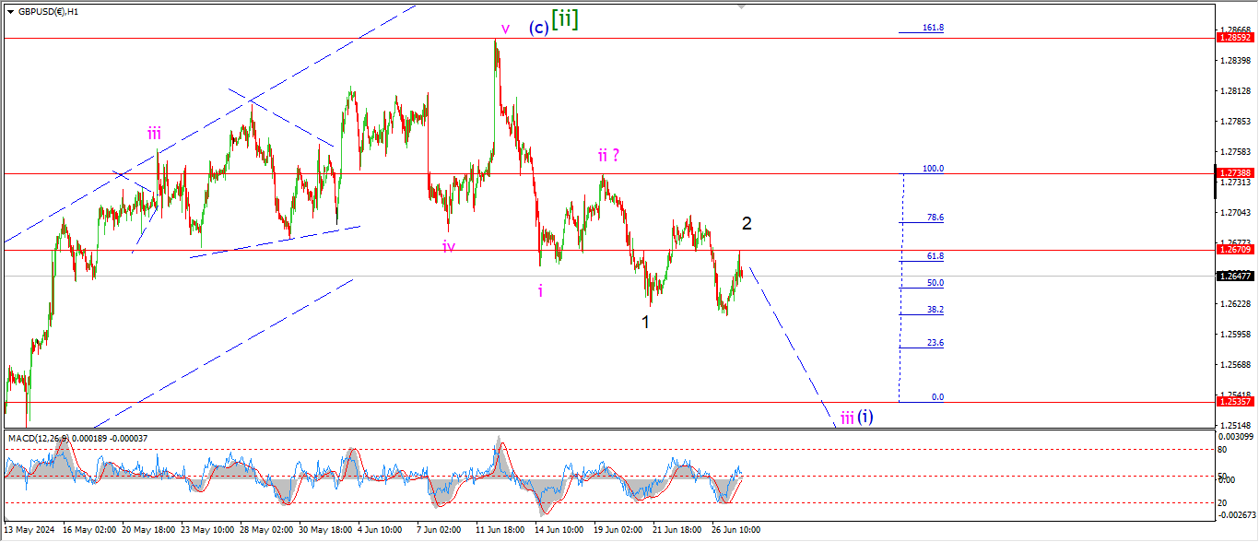Screen dimensions: 1259x542
Task: Open the dropdown arrow beside GBPUSD(€),H1
Action: (x=10, y=12)
